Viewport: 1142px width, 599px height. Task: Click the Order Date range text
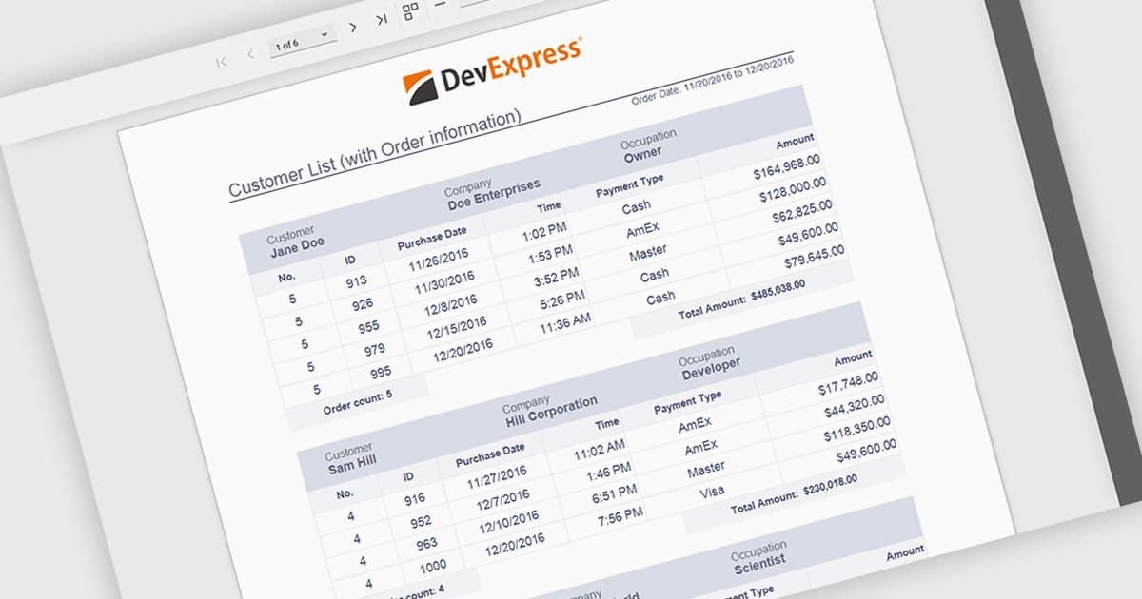tap(713, 81)
